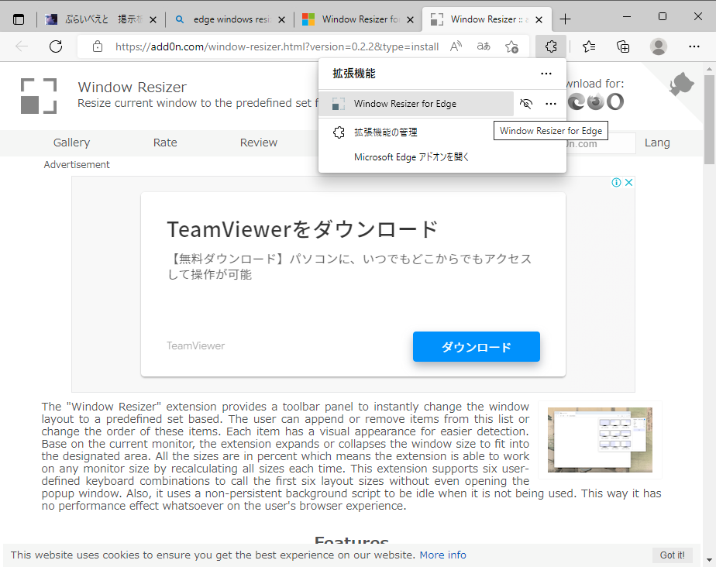Translate the page using the あ icon
The width and height of the screenshot is (716, 567).
tap(483, 46)
